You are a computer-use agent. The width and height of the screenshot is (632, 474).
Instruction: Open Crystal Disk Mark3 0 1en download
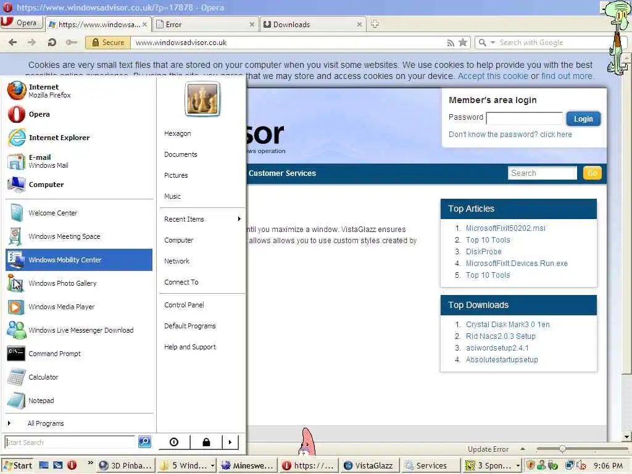click(x=507, y=325)
